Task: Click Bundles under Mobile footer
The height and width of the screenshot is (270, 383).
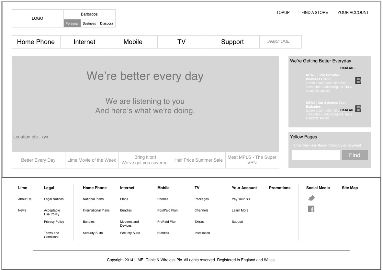Action: click(x=163, y=233)
